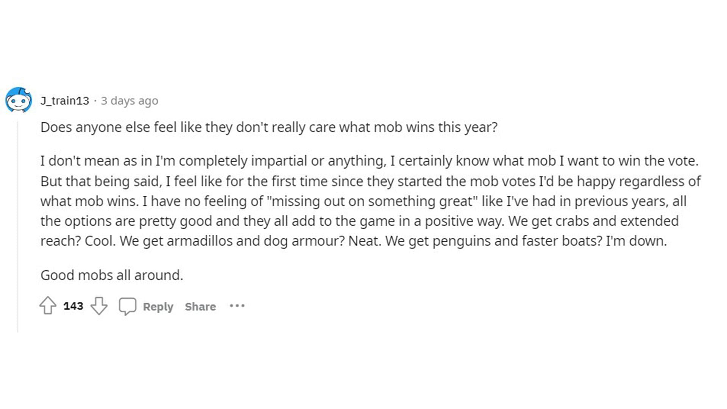Collapse the thread using the vertical line
Screen dimensions: 727x409
click(x=17, y=227)
